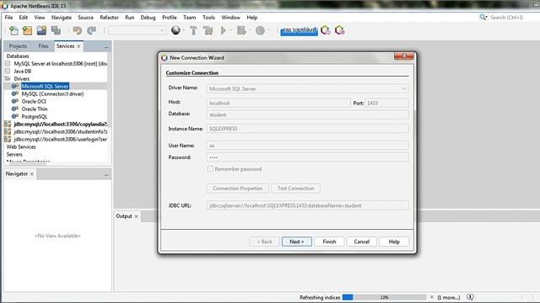Image resolution: width=540 pixels, height=303 pixels.
Task: Minimize the Services panel group
Action: click(x=106, y=47)
